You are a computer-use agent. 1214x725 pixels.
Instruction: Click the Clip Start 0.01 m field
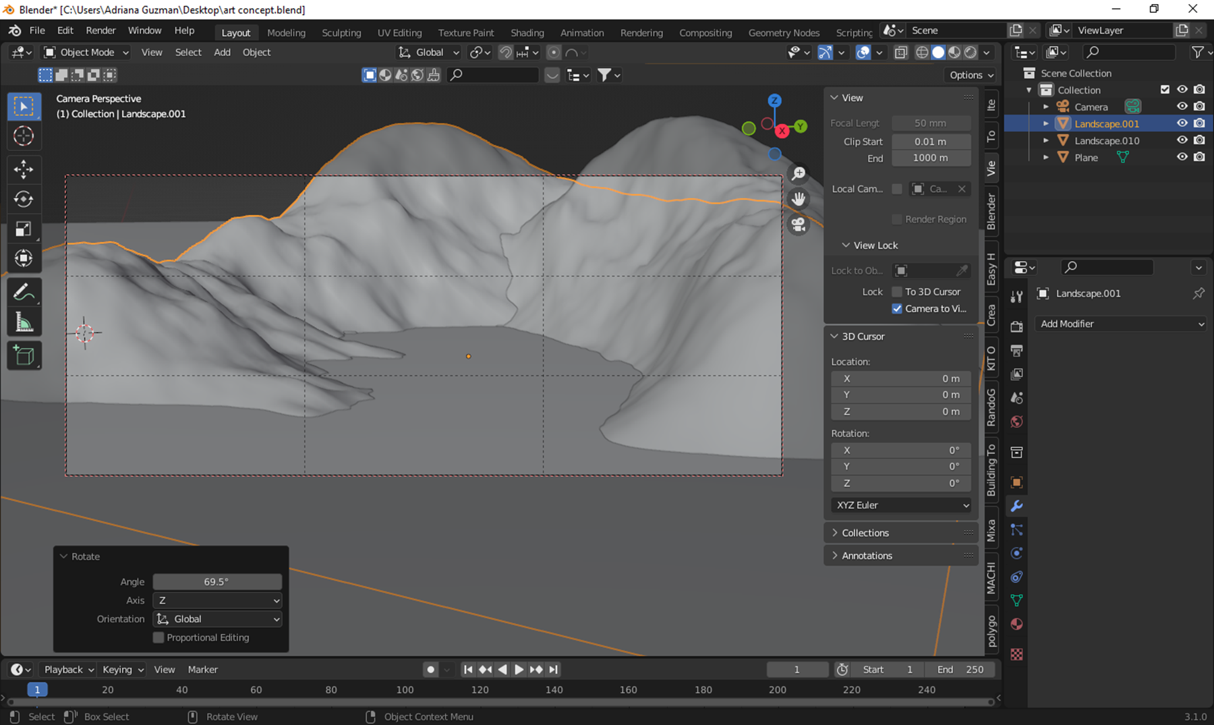click(x=931, y=142)
